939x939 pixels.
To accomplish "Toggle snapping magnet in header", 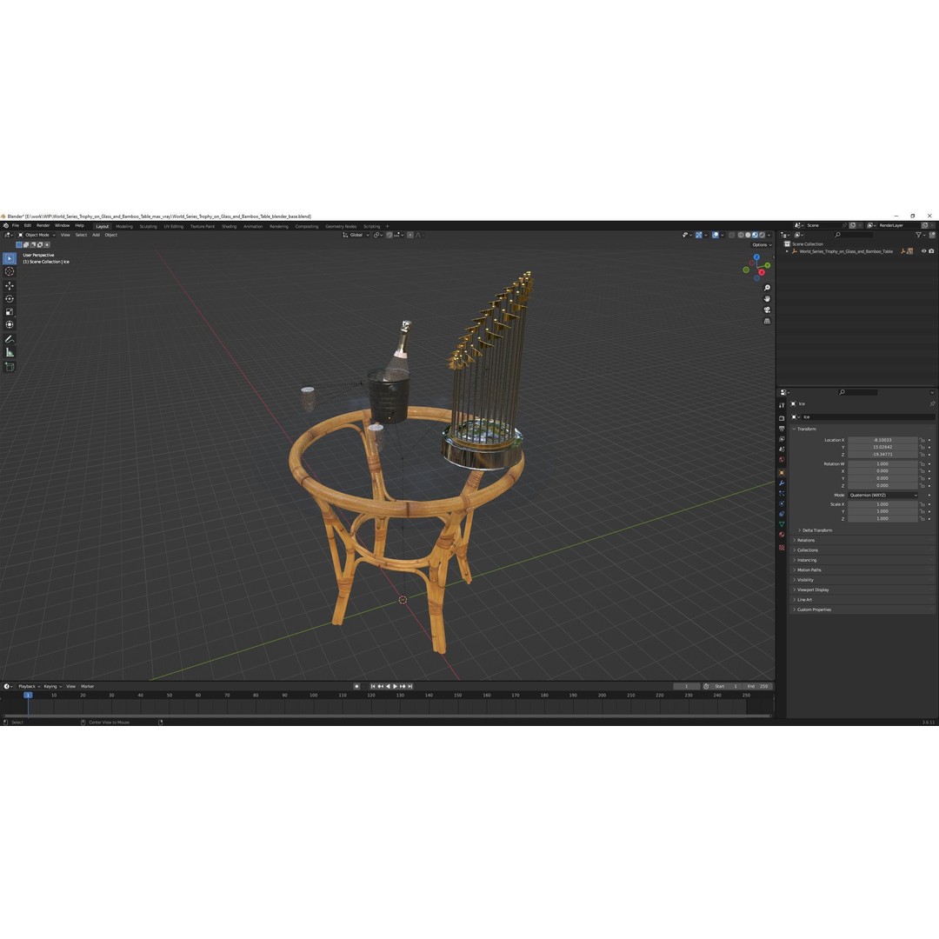I will pyautogui.click(x=390, y=236).
